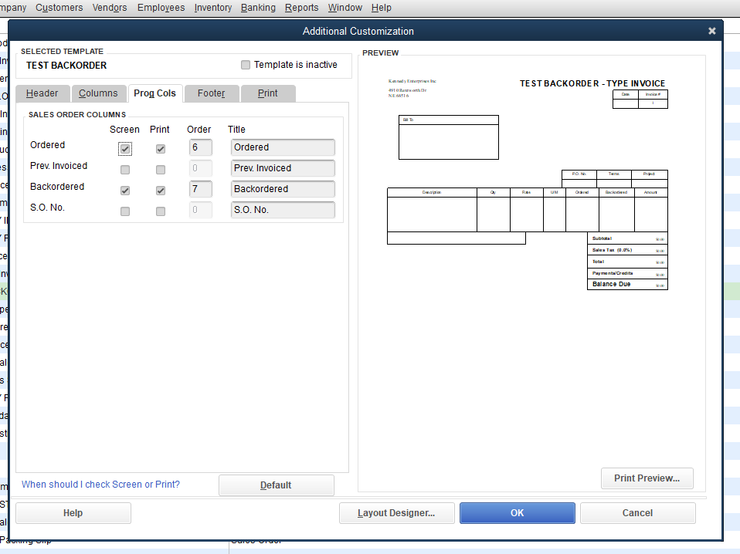Enable Print checkbox for S.O. No.
740x554 pixels.
[160, 211]
